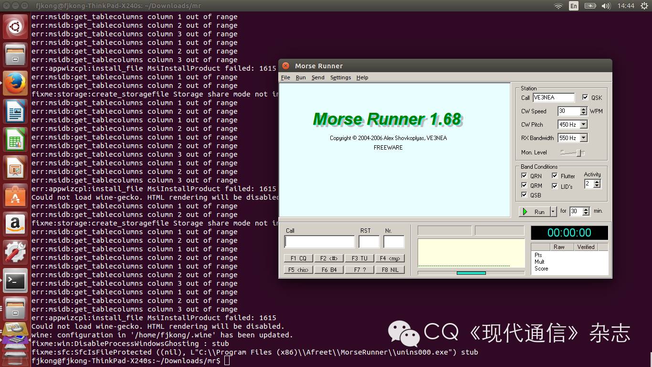The width and height of the screenshot is (652, 367).
Task: Click the volume indicator icon
Action: (x=606, y=6)
